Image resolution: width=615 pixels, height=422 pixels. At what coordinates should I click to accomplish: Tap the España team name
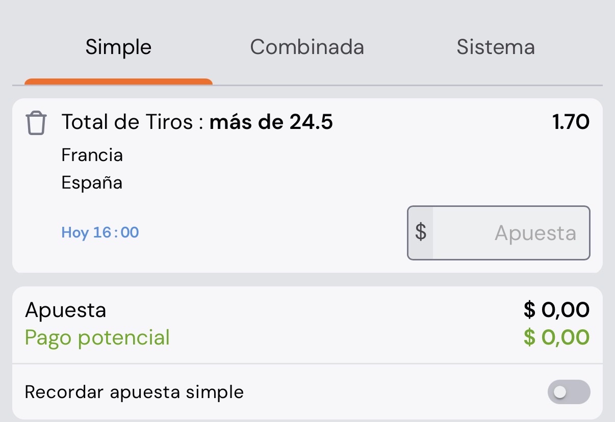coord(92,182)
